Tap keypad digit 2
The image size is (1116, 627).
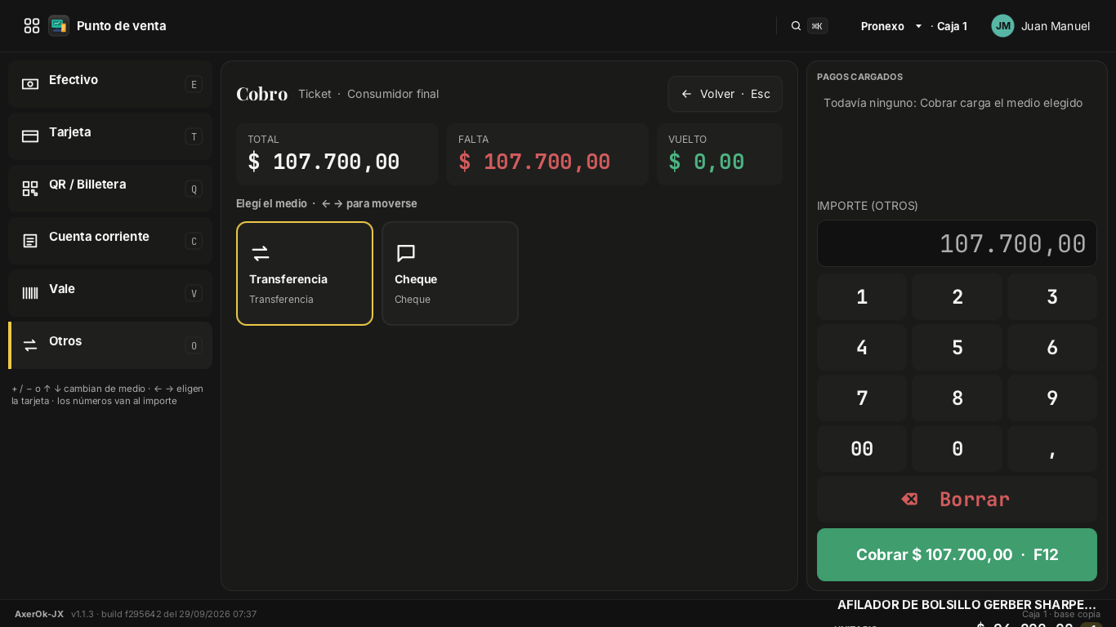(957, 297)
